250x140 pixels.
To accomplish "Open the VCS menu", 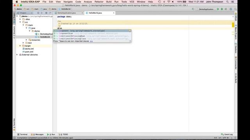I will click(132, 2).
